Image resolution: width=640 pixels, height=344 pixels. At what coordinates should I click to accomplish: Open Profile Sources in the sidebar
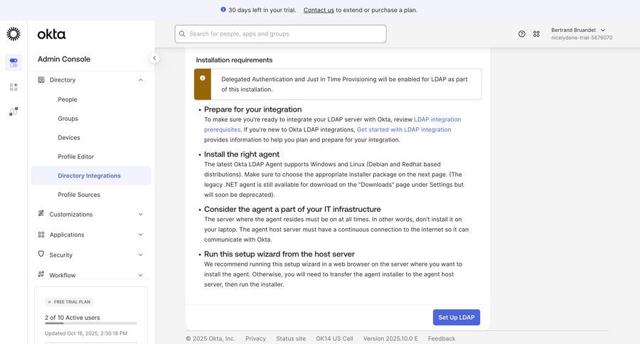[x=79, y=195]
